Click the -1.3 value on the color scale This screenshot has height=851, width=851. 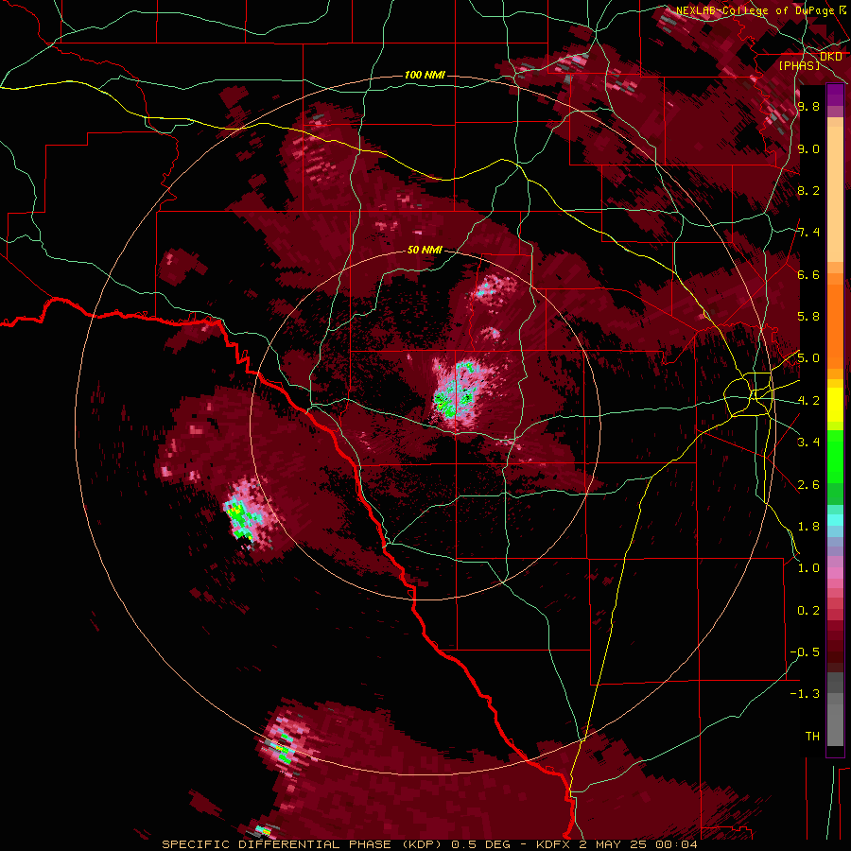[x=805, y=695]
